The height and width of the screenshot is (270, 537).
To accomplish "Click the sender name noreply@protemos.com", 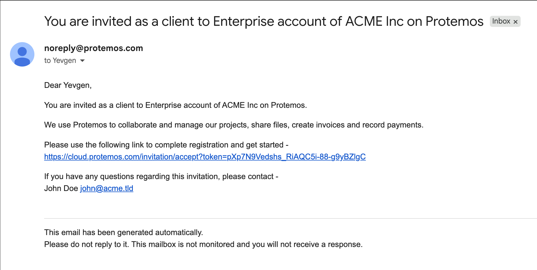I will [x=93, y=48].
